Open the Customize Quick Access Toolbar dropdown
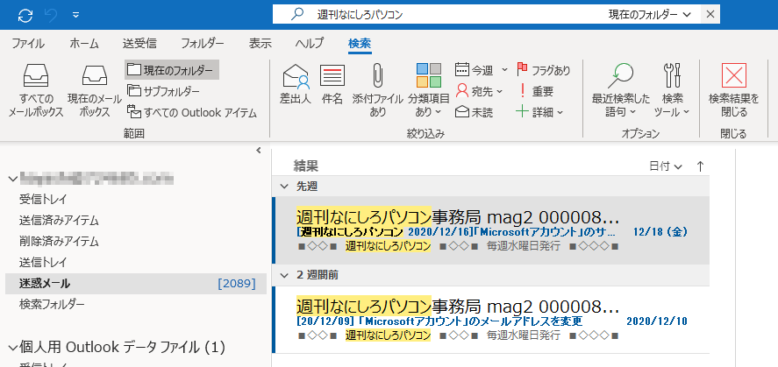Viewport: 778px width, 367px height. pyautogui.click(x=76, y=16)
